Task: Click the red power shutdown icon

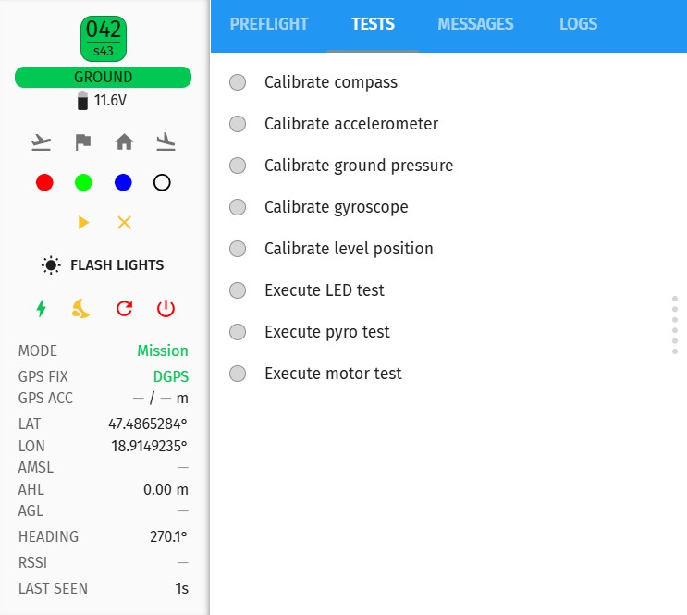Action: (166, 308)
